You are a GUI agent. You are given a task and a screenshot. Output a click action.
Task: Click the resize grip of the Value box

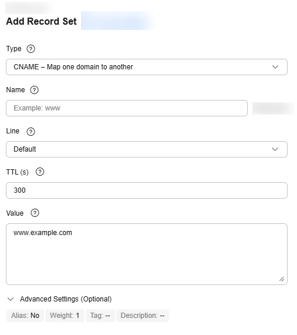point(282,279)
